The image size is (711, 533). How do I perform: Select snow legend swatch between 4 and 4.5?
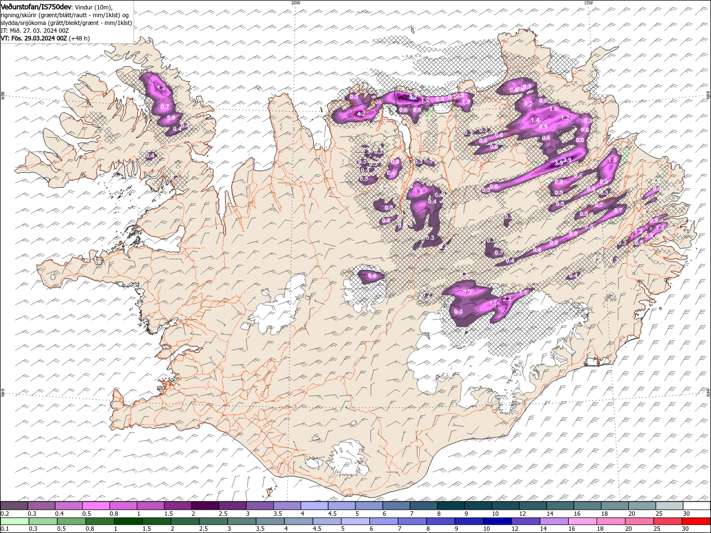point(314,506)
